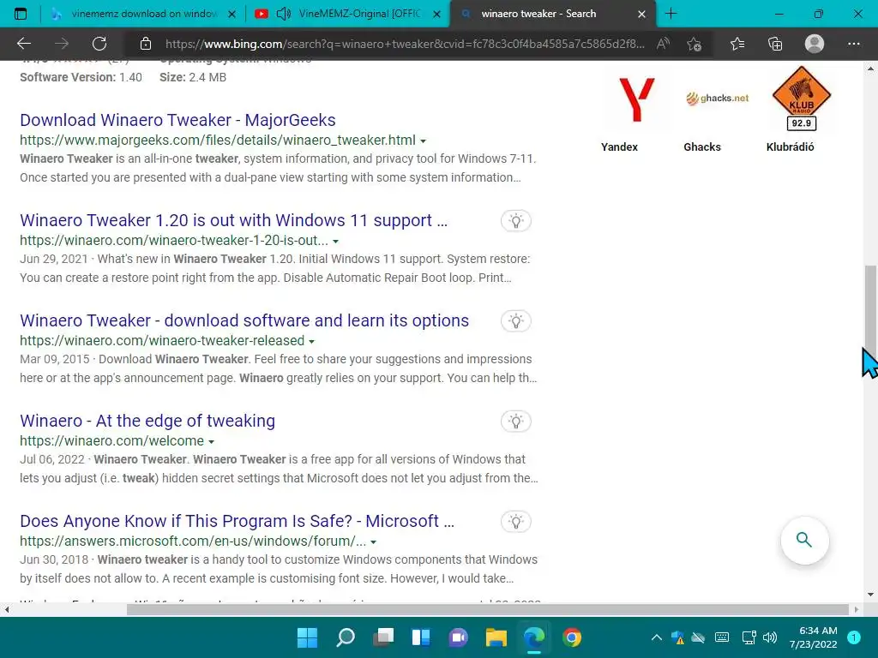Open the Yandex related search tile
The width and height of the screenshot is (878, 658).
[x=635, y=110]
